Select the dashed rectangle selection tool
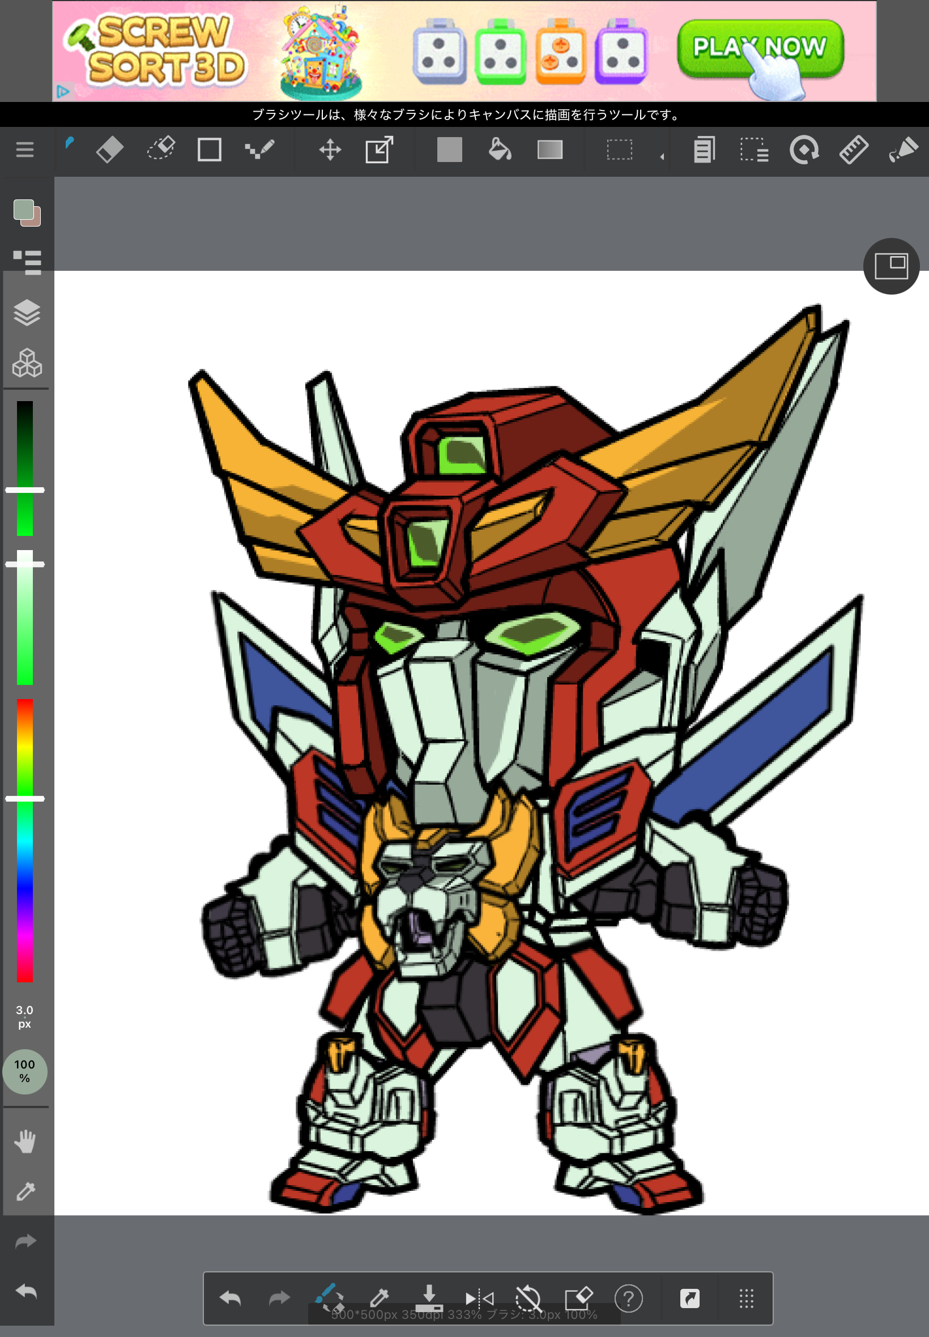Image resolution: width=929 pixels, height=1337 pixels. coord(619,150)
